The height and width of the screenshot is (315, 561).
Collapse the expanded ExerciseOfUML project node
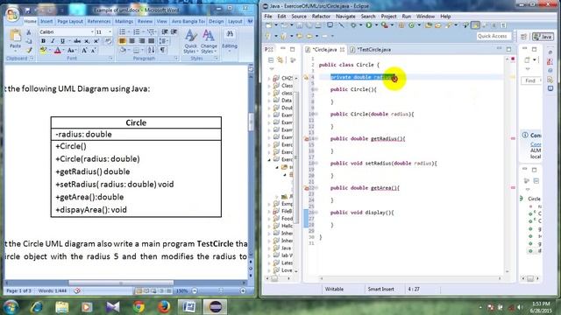[x=269, y=159]
